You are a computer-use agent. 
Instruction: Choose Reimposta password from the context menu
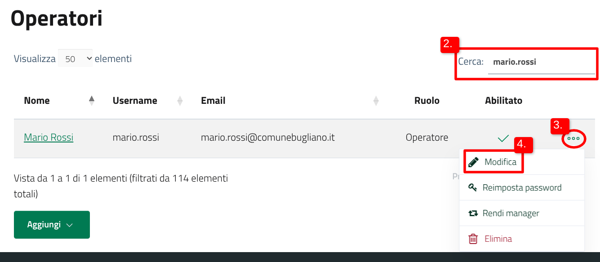[522, 187]
